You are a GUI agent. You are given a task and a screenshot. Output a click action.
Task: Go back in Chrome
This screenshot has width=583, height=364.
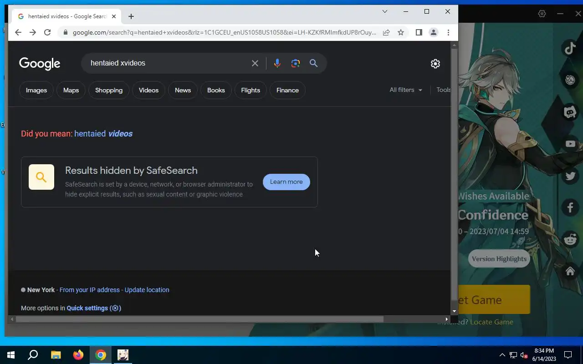[x=18, y=32]
